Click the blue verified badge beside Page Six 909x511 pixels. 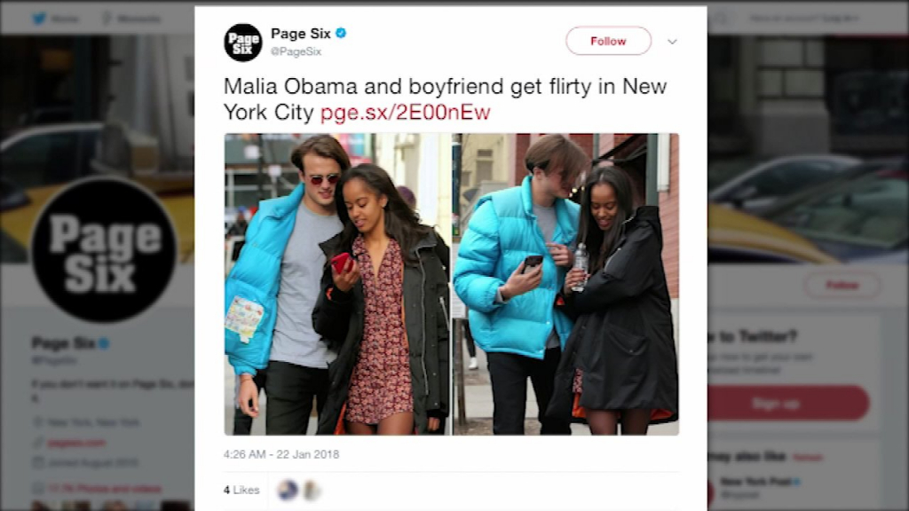click(x=341, y=33)
